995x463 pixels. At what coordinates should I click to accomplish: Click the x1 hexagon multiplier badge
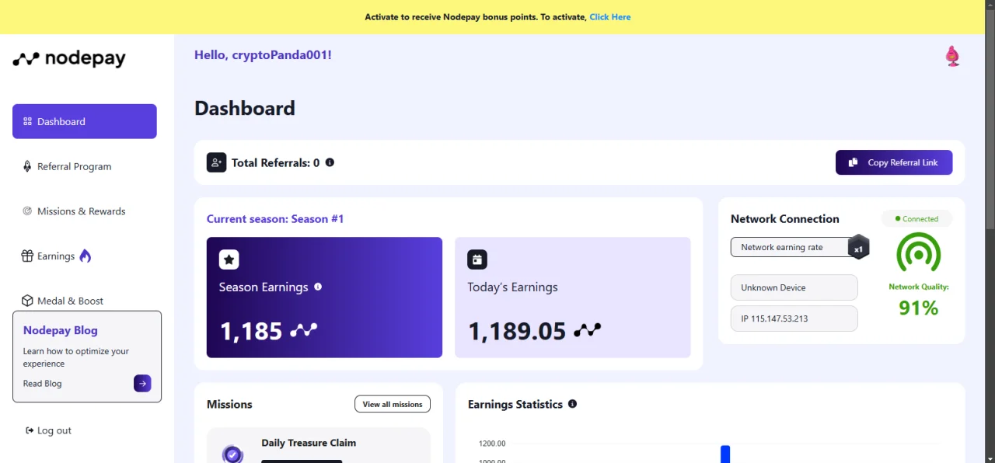(858, 247)
